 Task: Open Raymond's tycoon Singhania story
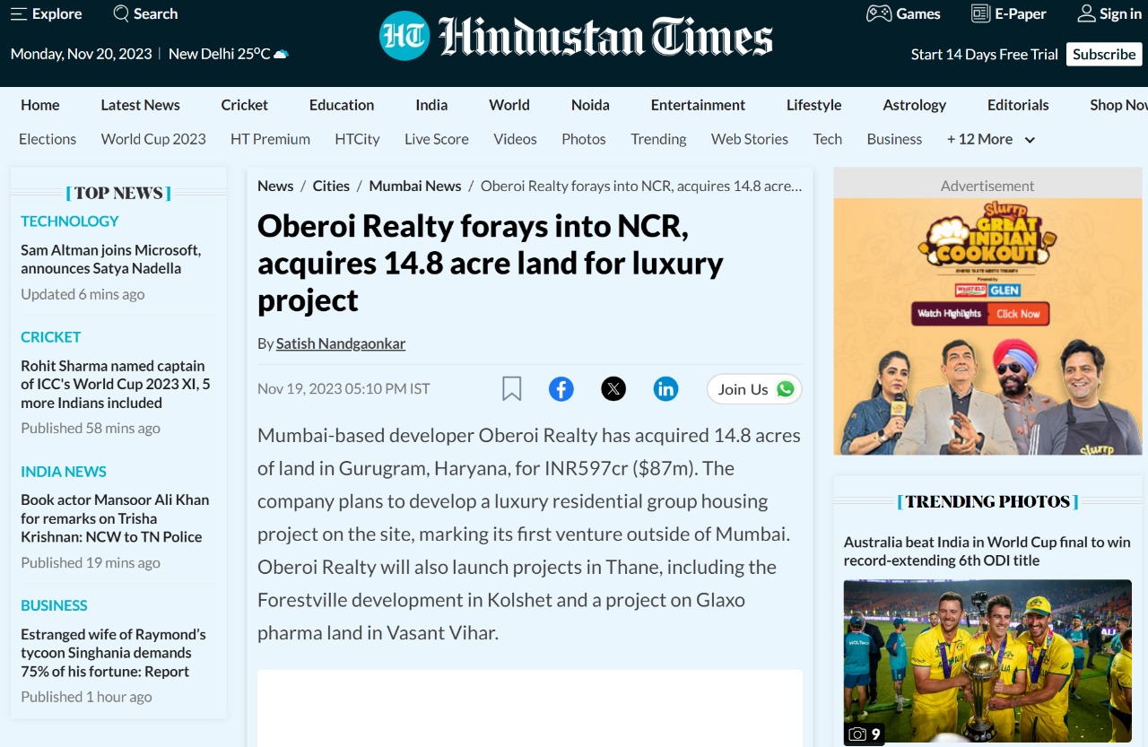click(113, 653)
